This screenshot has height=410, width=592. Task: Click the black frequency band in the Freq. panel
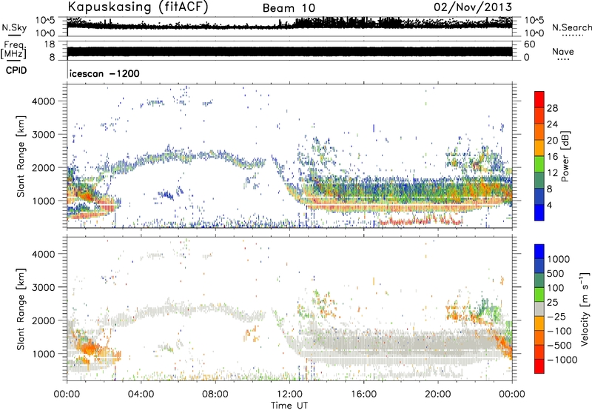(x=289, y=52)
